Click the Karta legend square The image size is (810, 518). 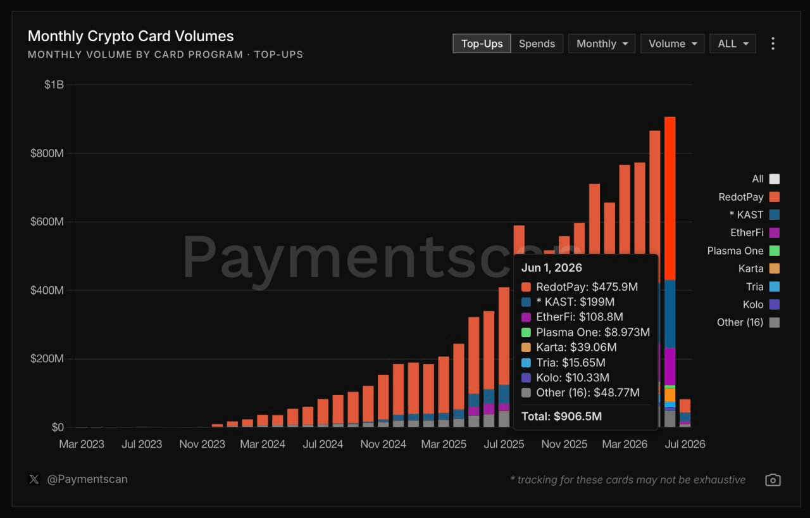point(775,268)
